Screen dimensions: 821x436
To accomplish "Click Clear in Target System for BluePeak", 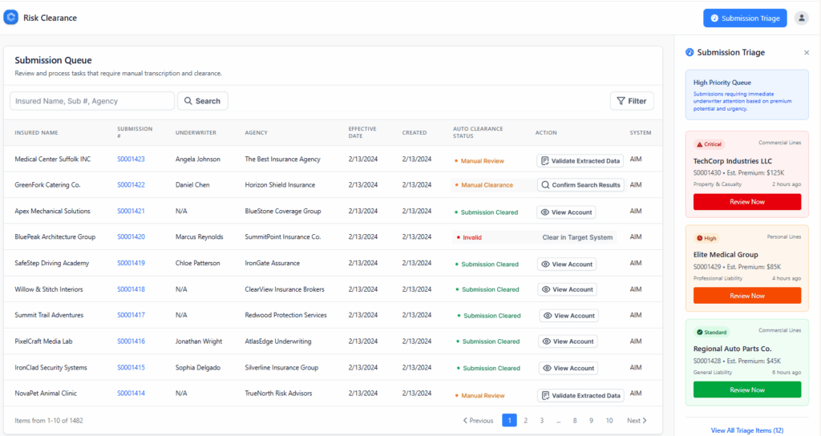I will (x=577, y=237).
